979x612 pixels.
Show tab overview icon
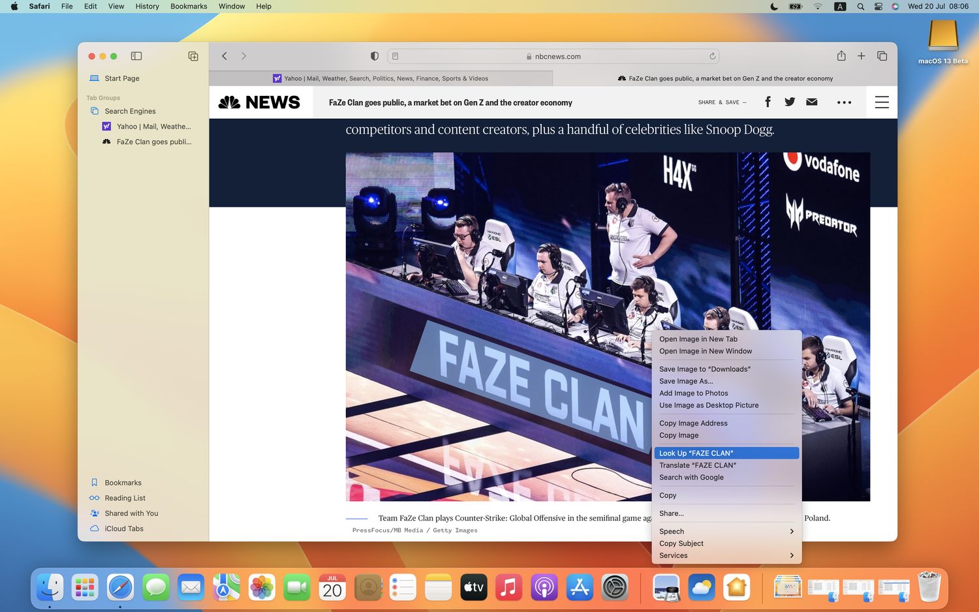pos(882,56)
